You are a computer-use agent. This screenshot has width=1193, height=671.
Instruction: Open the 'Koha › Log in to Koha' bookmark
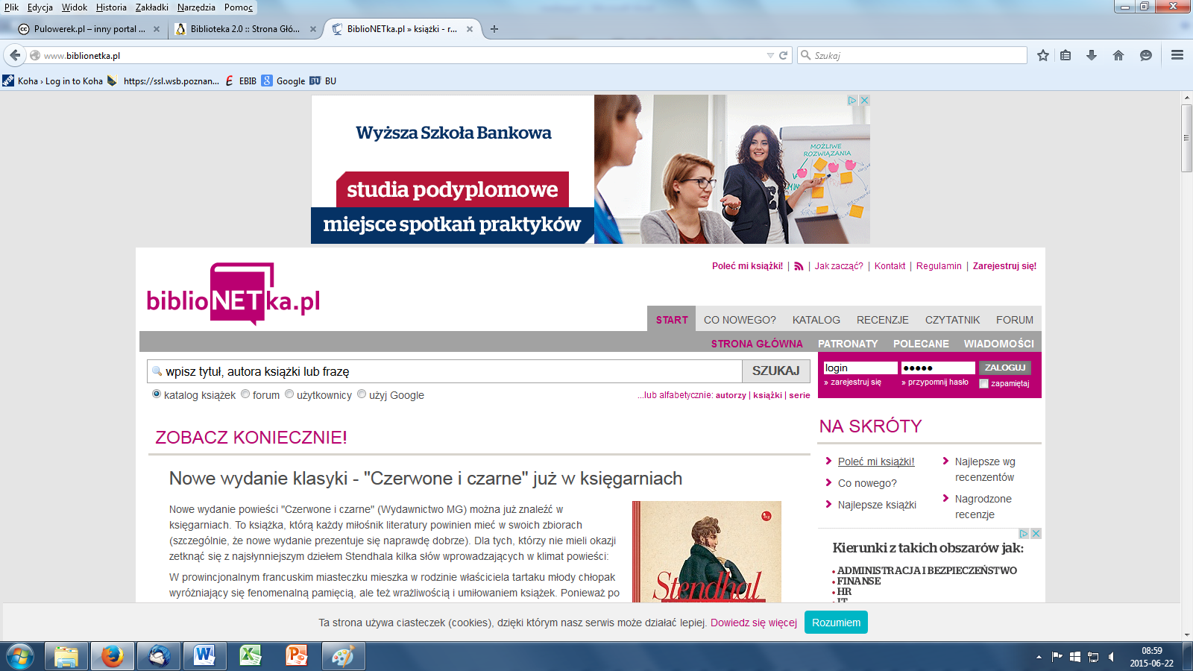tap(53, 81)
